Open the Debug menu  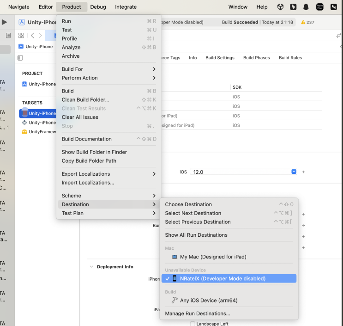pyautogui.click(x=98, y=7)
